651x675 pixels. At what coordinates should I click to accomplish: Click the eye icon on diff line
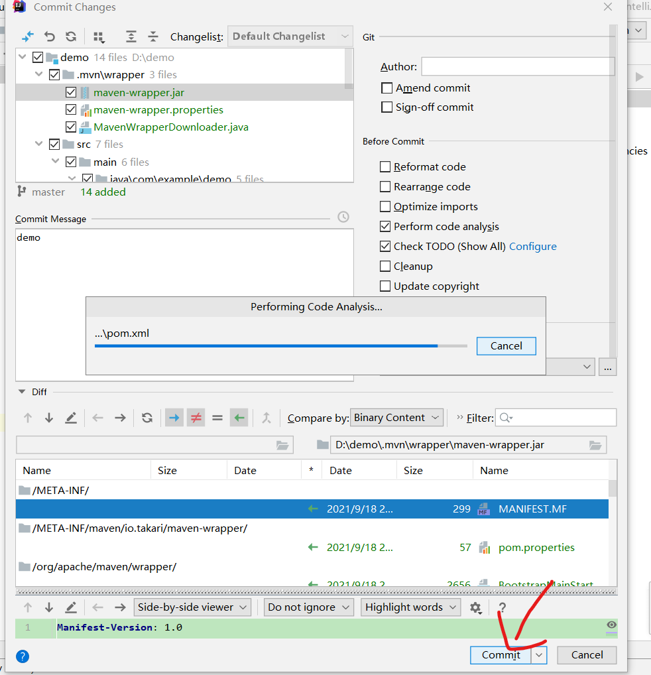pos(611,625)
